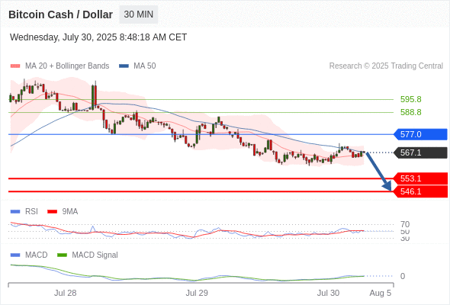Click the MACD legend swatch
The height and width of the screenshot is (305, 450).
tap(15, 255)
